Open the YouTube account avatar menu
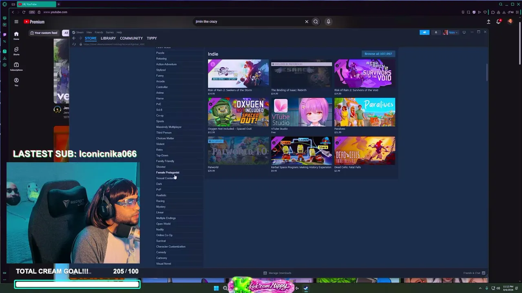The width and height of the screenshot is (522, 293). 510,22
